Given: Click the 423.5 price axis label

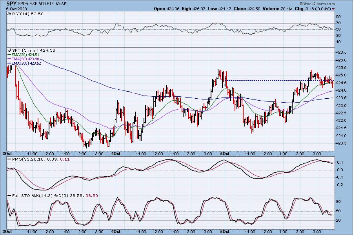Looking at the screenshot, I should pos(341,98).
